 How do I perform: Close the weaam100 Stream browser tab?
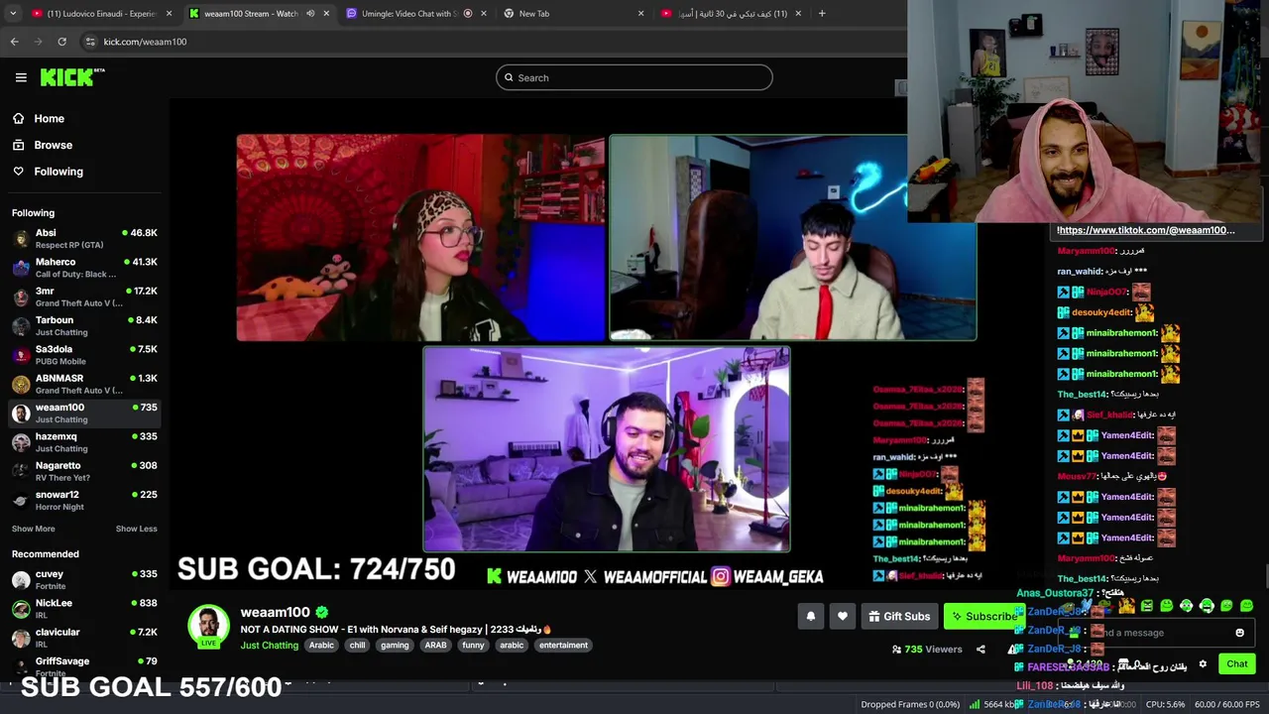326,14
